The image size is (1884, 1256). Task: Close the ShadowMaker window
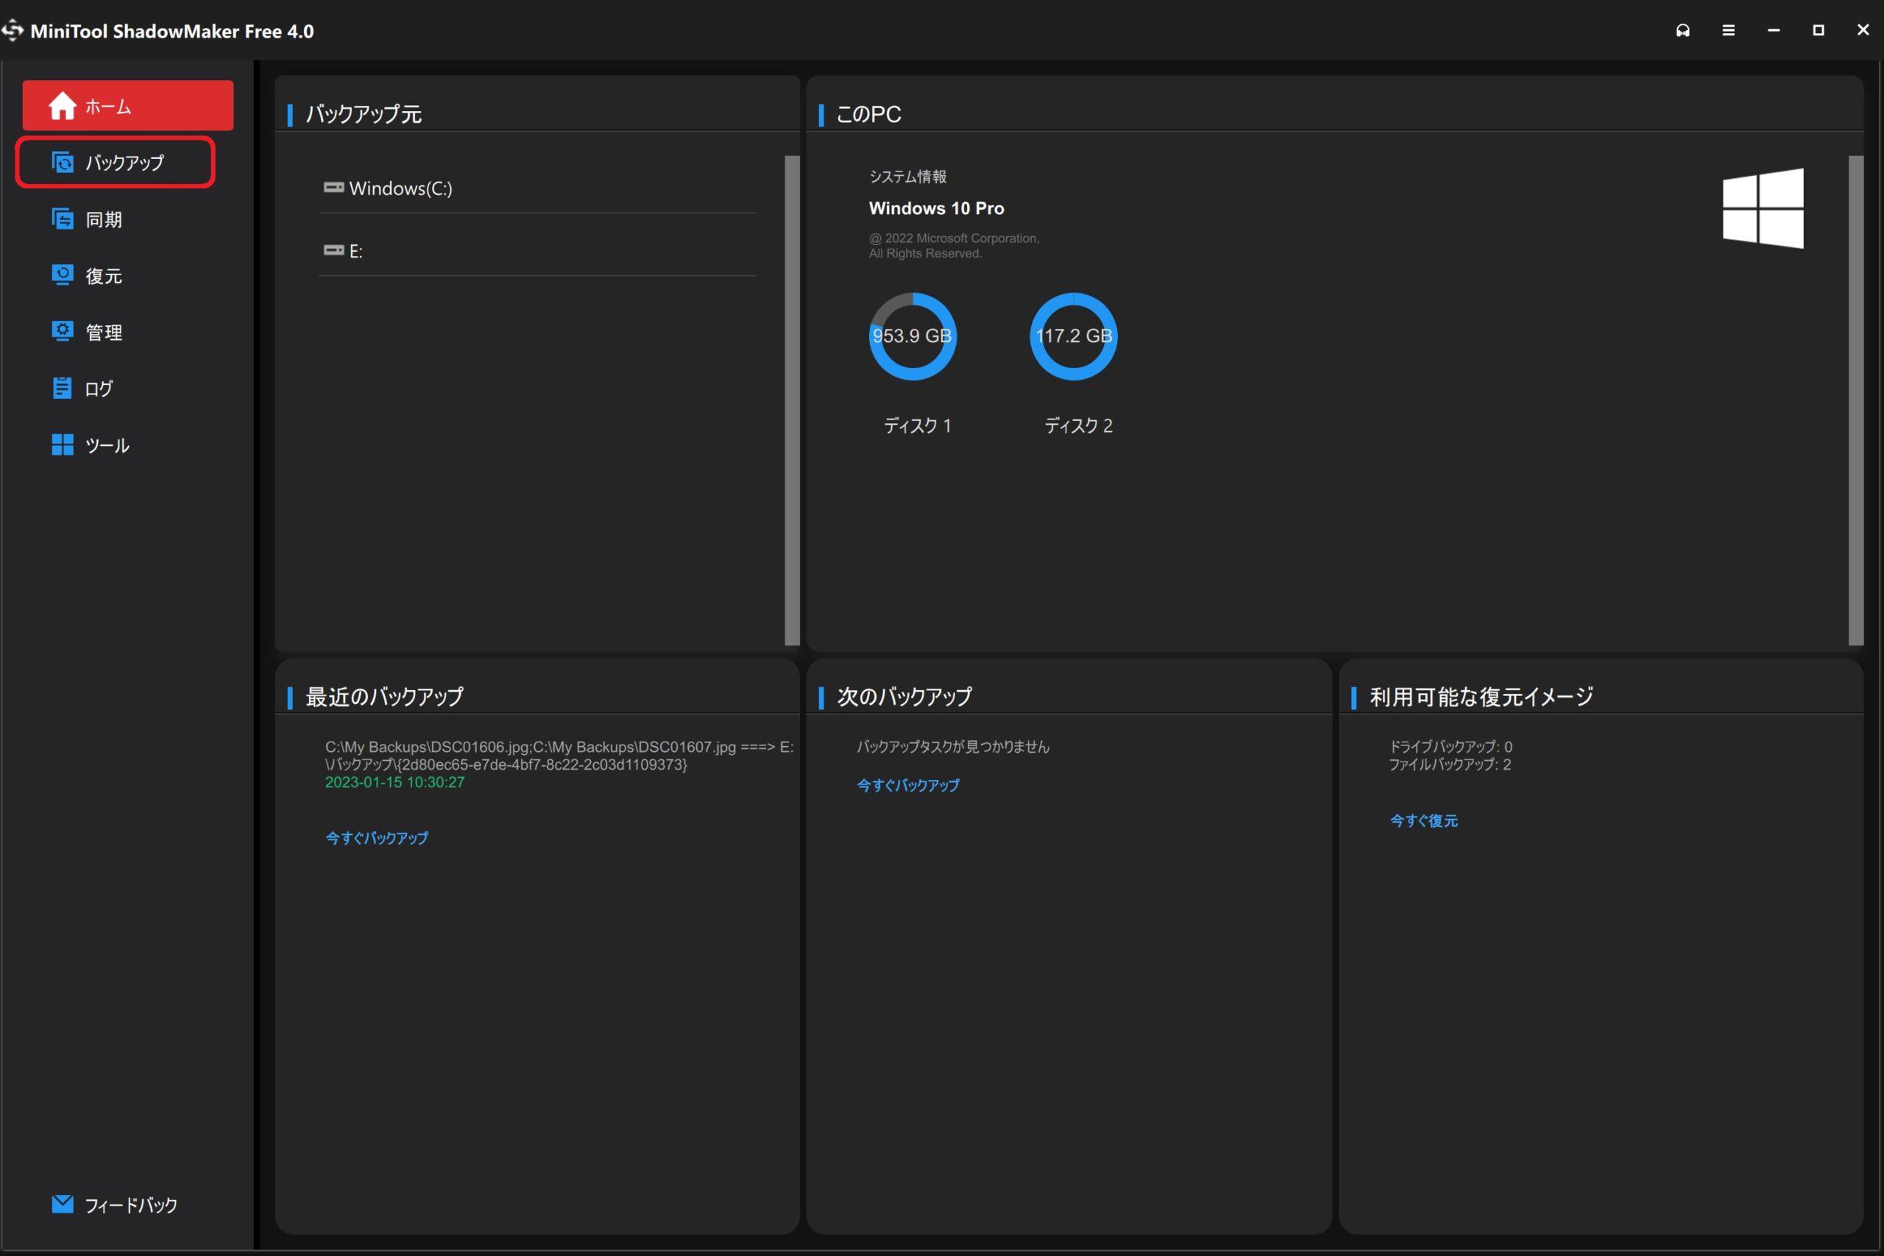1863,30
